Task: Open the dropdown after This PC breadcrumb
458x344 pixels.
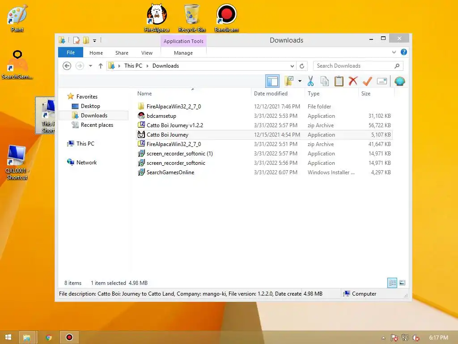Action: pyautogui.click(x=148, y=66)
